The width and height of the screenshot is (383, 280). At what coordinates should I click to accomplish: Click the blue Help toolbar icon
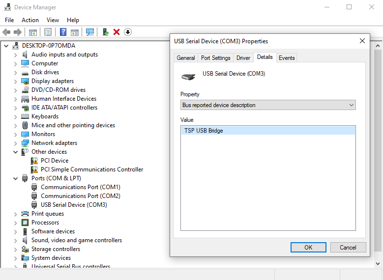tap(63, 32)
